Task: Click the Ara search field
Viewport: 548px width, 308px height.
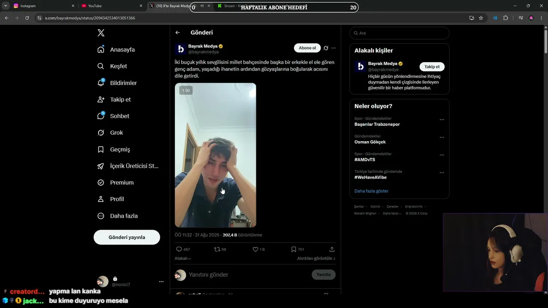Action: [399, 33]
